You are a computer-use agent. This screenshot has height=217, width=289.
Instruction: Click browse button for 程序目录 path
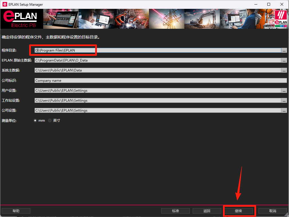tap(284, 50)
